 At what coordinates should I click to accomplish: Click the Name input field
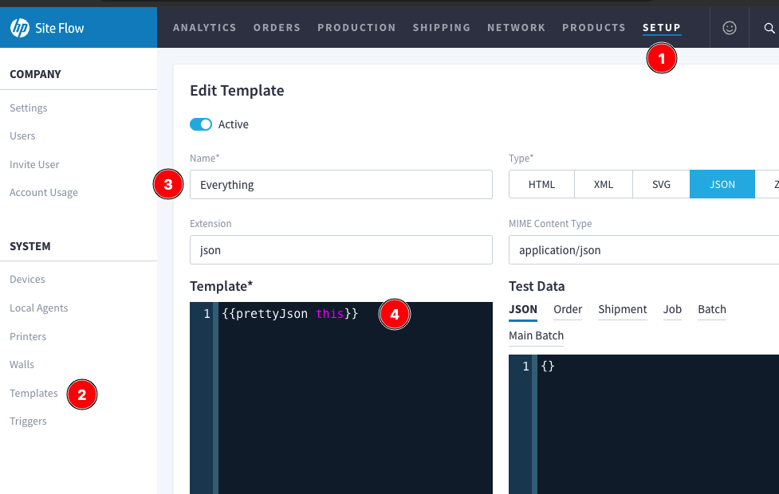click(340, 185)
